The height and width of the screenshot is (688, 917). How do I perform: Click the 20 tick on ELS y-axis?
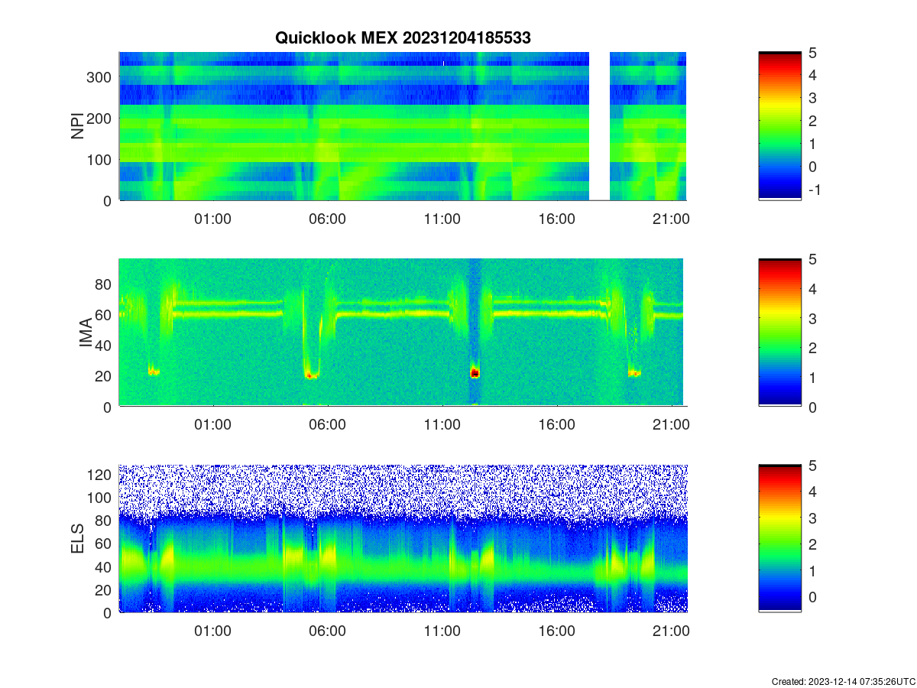coord(105,589)
